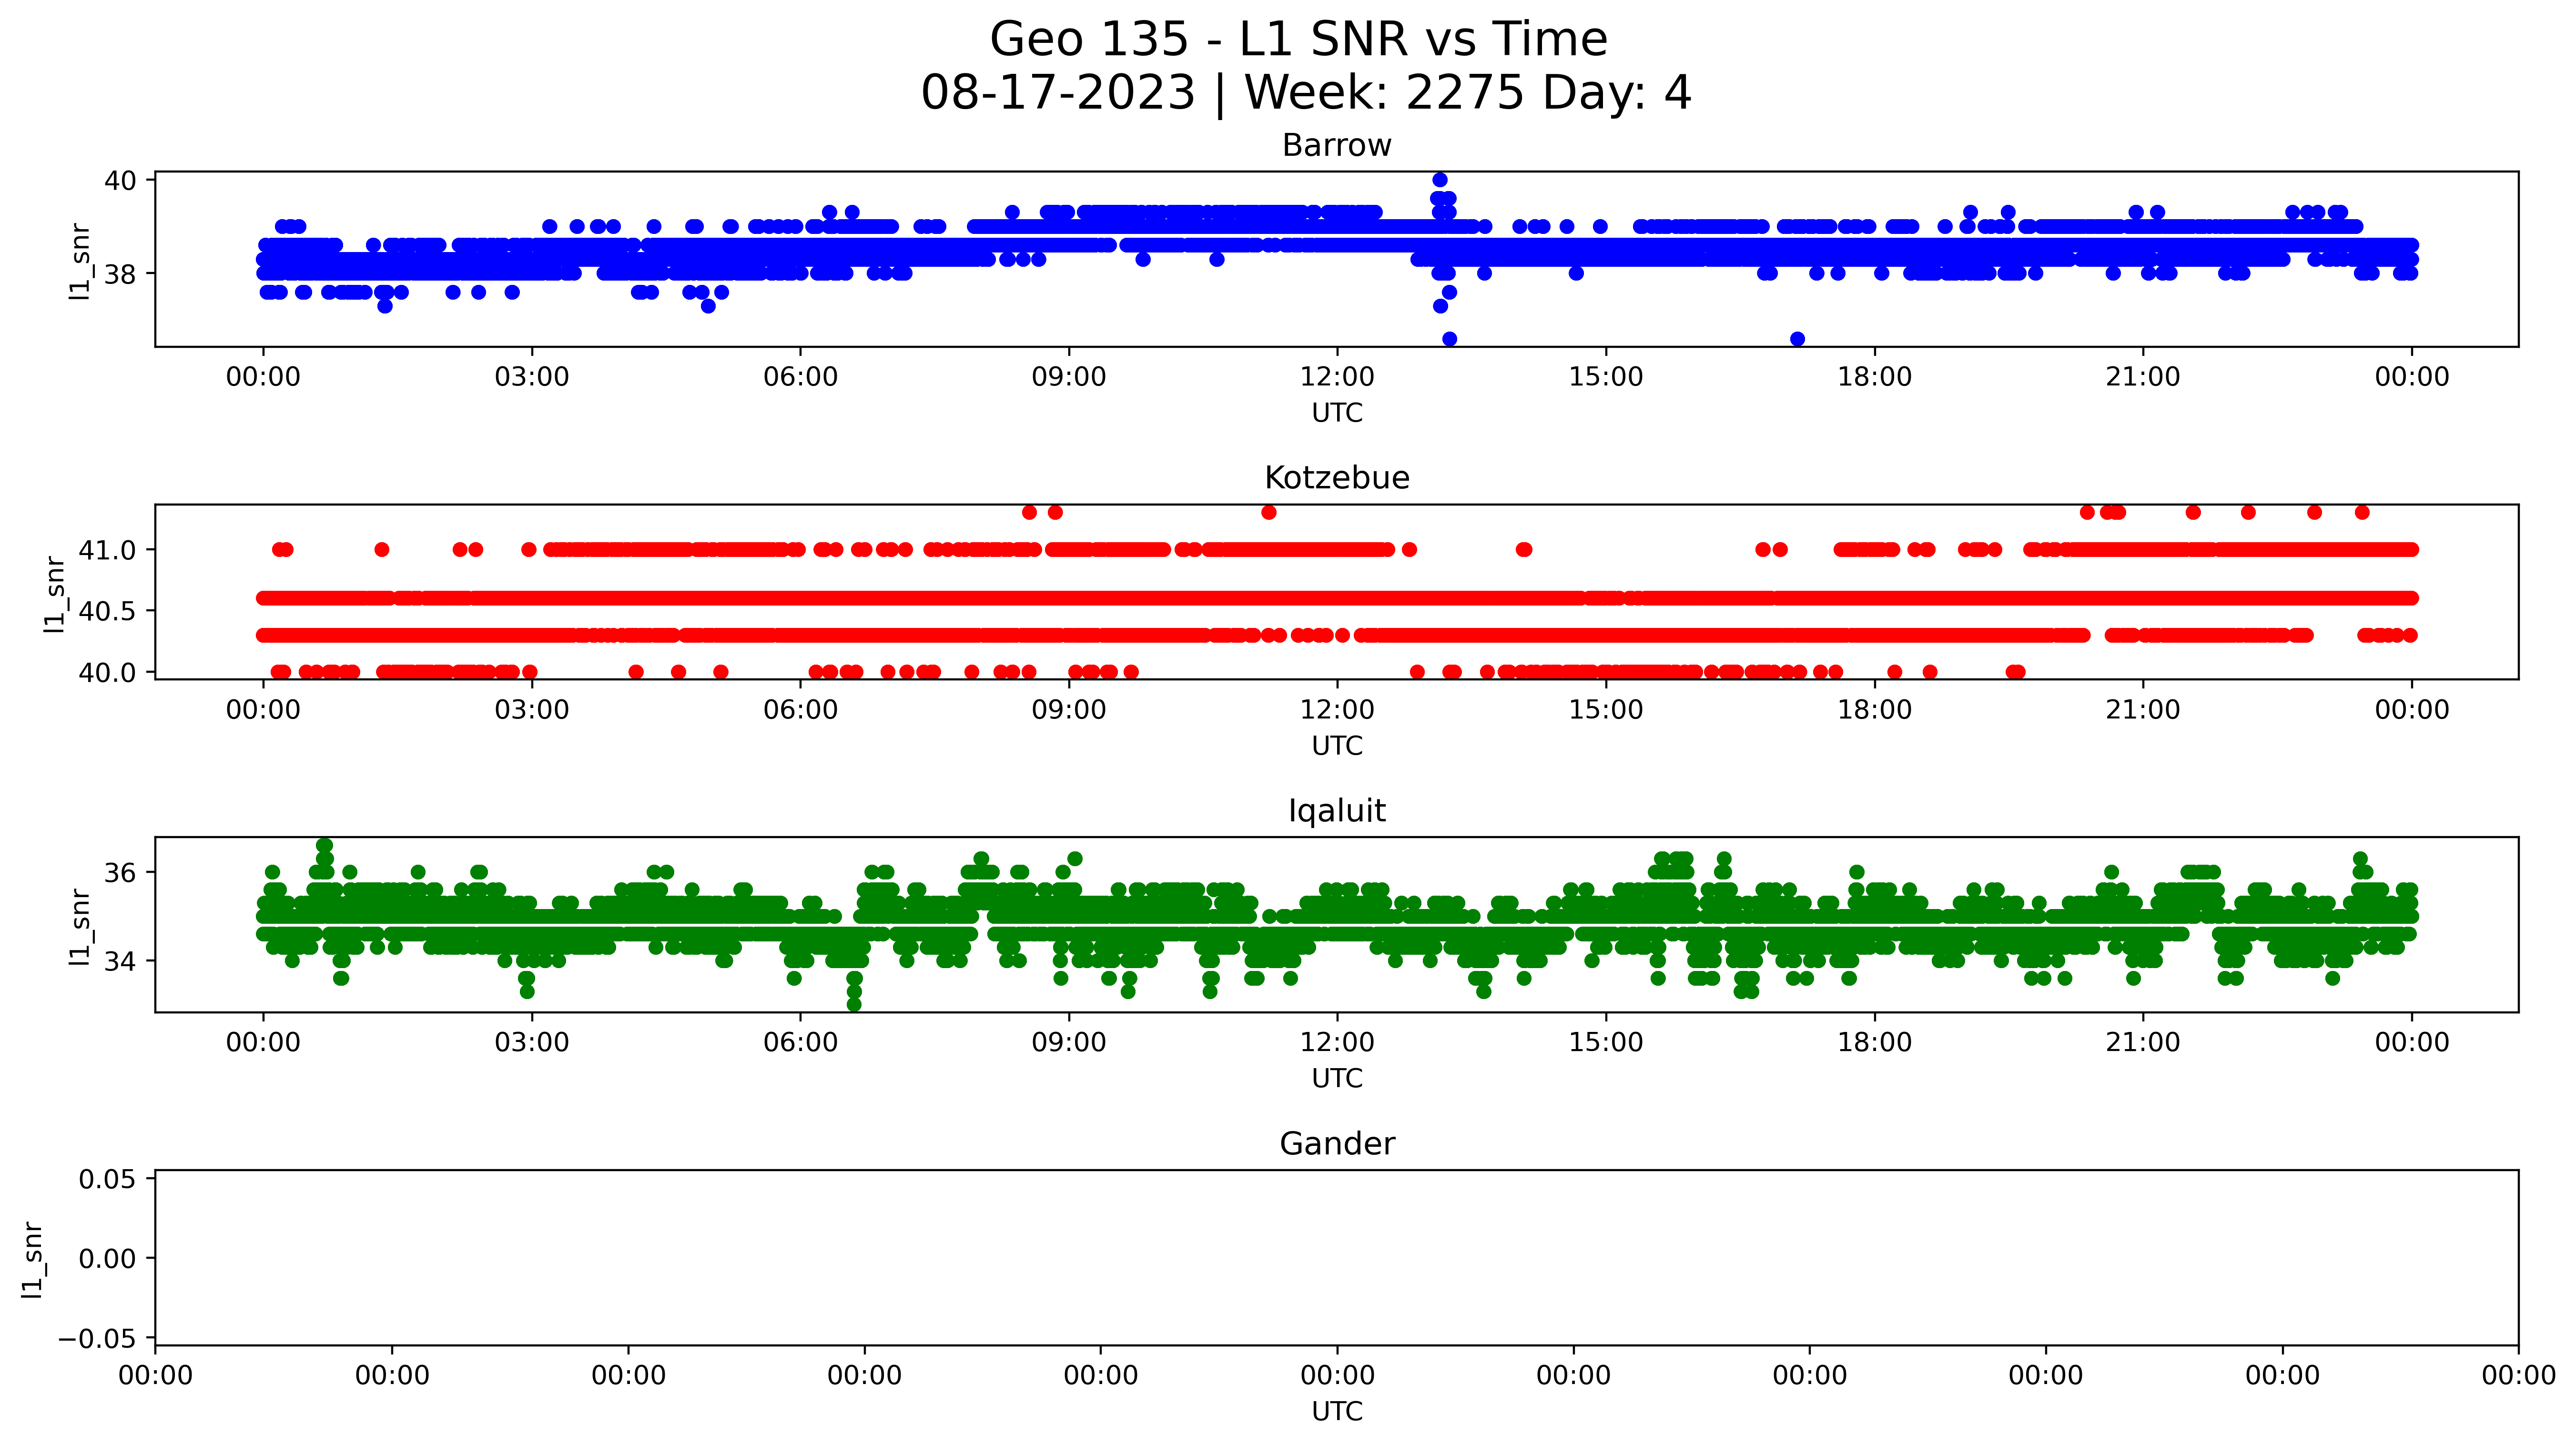Click the 'UTC' x-axis label under the Gander plot
The width and height of the screenshot is (2576, 1445).
click(1337, 1412)
